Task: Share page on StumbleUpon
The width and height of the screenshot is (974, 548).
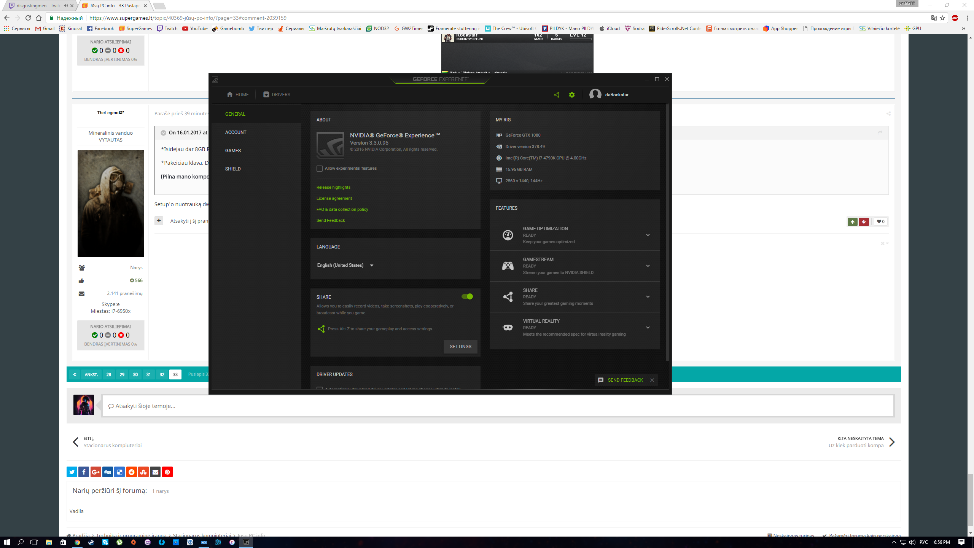Action: tap(143, 472)
